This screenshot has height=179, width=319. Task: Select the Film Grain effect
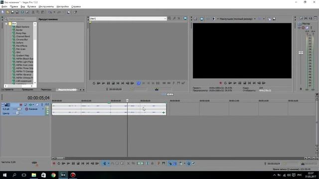21,49
